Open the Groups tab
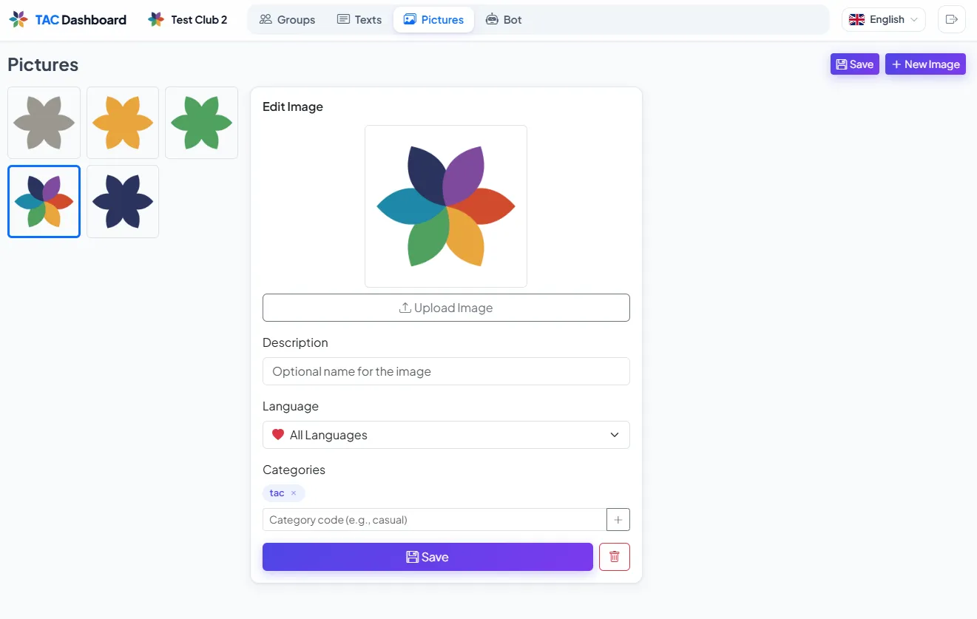Screen dimensions: 977x619 click(x=287, y=19)
